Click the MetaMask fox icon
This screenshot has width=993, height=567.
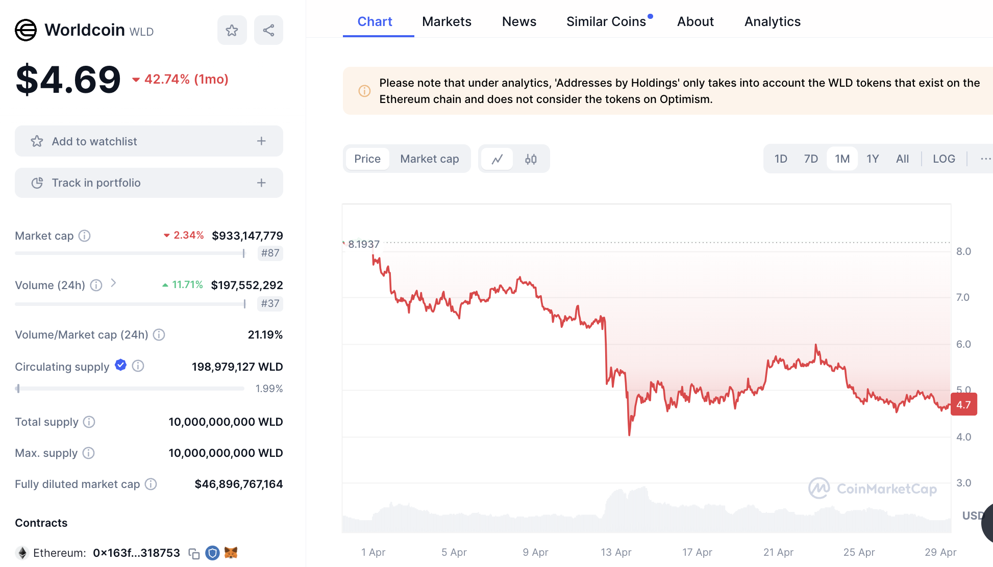(231, 553)
